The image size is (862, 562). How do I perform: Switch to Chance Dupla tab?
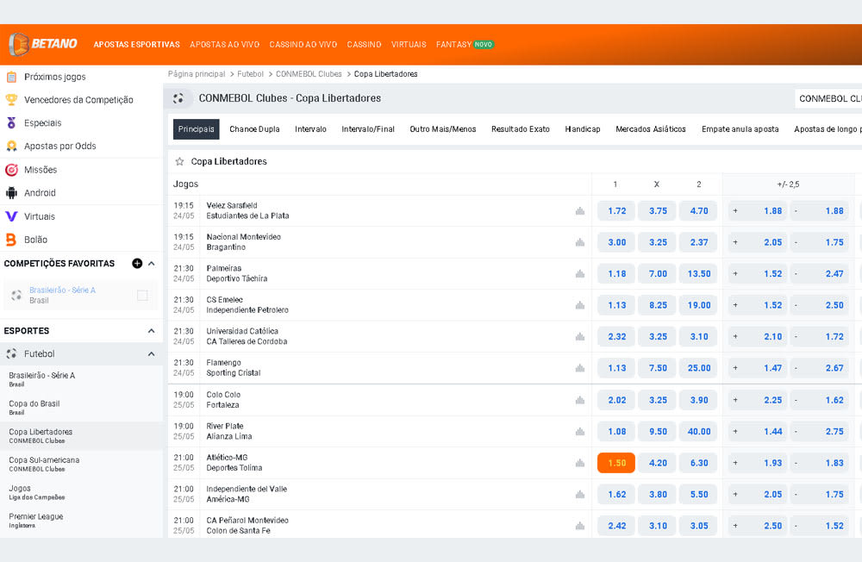(x=254, y=129)
